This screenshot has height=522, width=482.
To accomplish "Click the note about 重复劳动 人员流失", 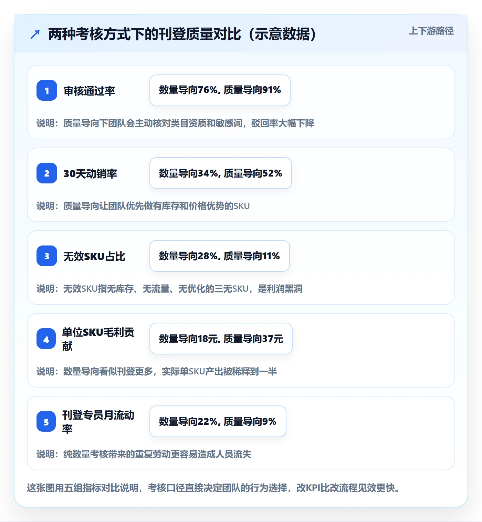I will tap(144, 454).
